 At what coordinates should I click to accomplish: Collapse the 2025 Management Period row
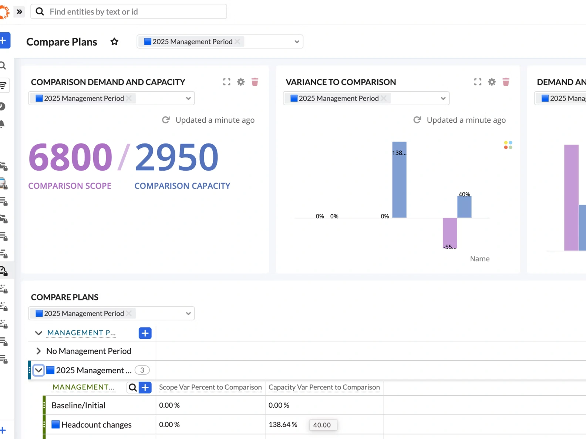38,370
